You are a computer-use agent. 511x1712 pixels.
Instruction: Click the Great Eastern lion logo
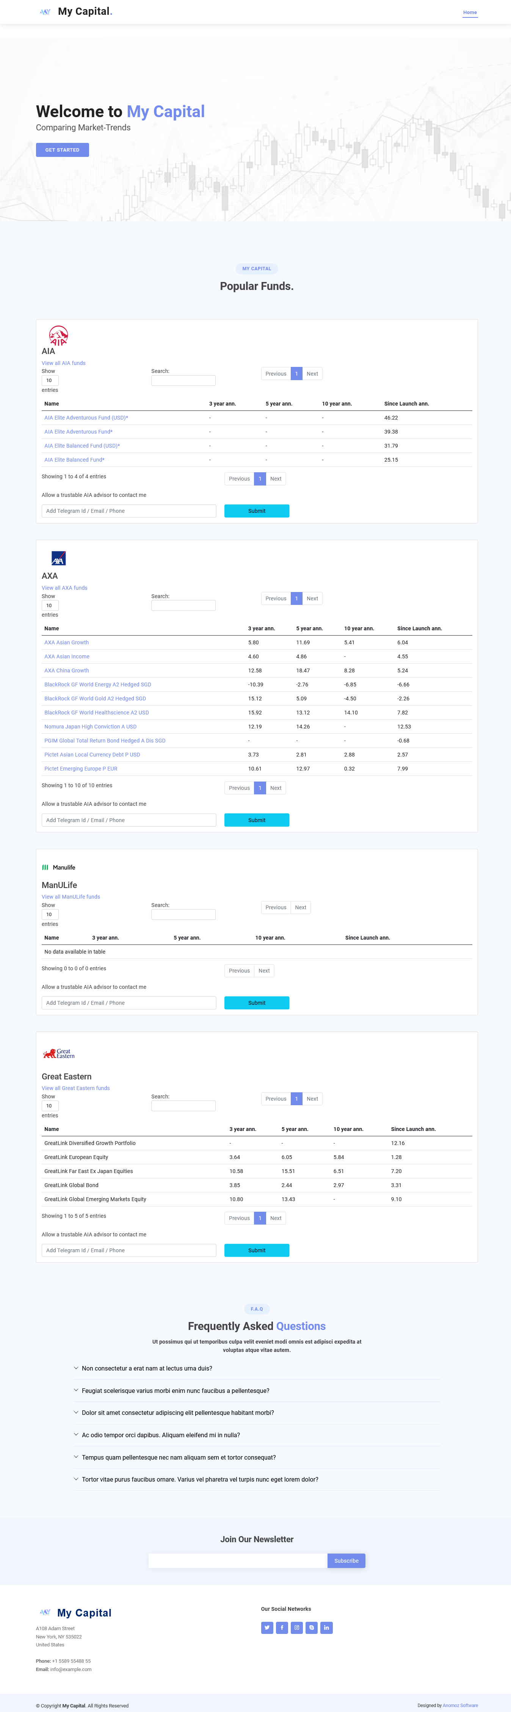[58, 1053]
